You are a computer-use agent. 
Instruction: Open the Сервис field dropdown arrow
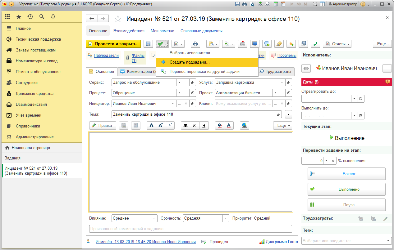pyautogui.click(x=179, y=83)
